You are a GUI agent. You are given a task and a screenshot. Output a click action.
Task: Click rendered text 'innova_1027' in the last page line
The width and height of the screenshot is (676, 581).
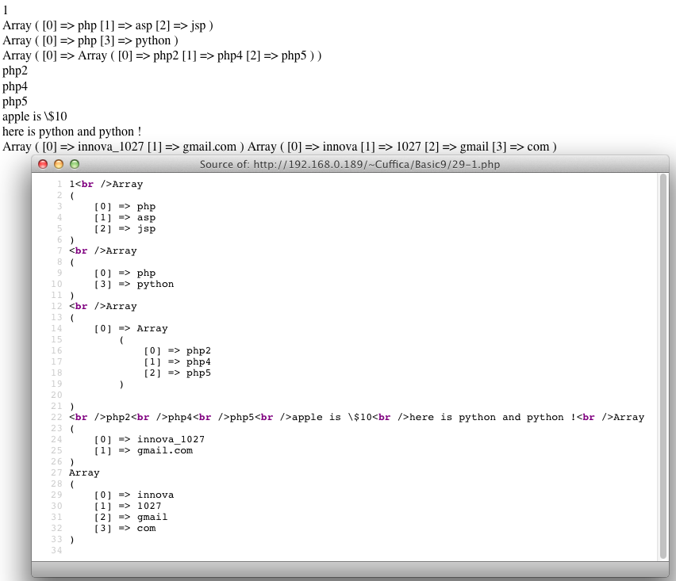point(111,147)
